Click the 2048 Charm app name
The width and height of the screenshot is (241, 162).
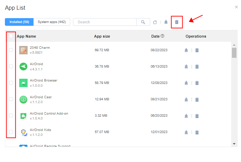pos(40,48)
